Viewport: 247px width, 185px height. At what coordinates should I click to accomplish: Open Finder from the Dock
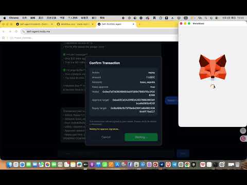[x=9, y=164]
